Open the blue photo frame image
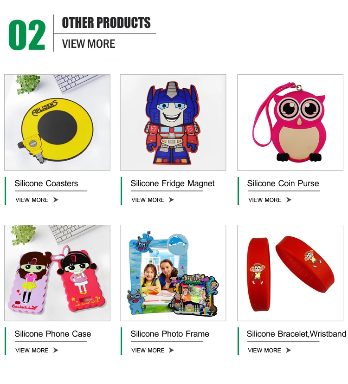Viewport: 348px width, 384px height. [x=173, y=273]
